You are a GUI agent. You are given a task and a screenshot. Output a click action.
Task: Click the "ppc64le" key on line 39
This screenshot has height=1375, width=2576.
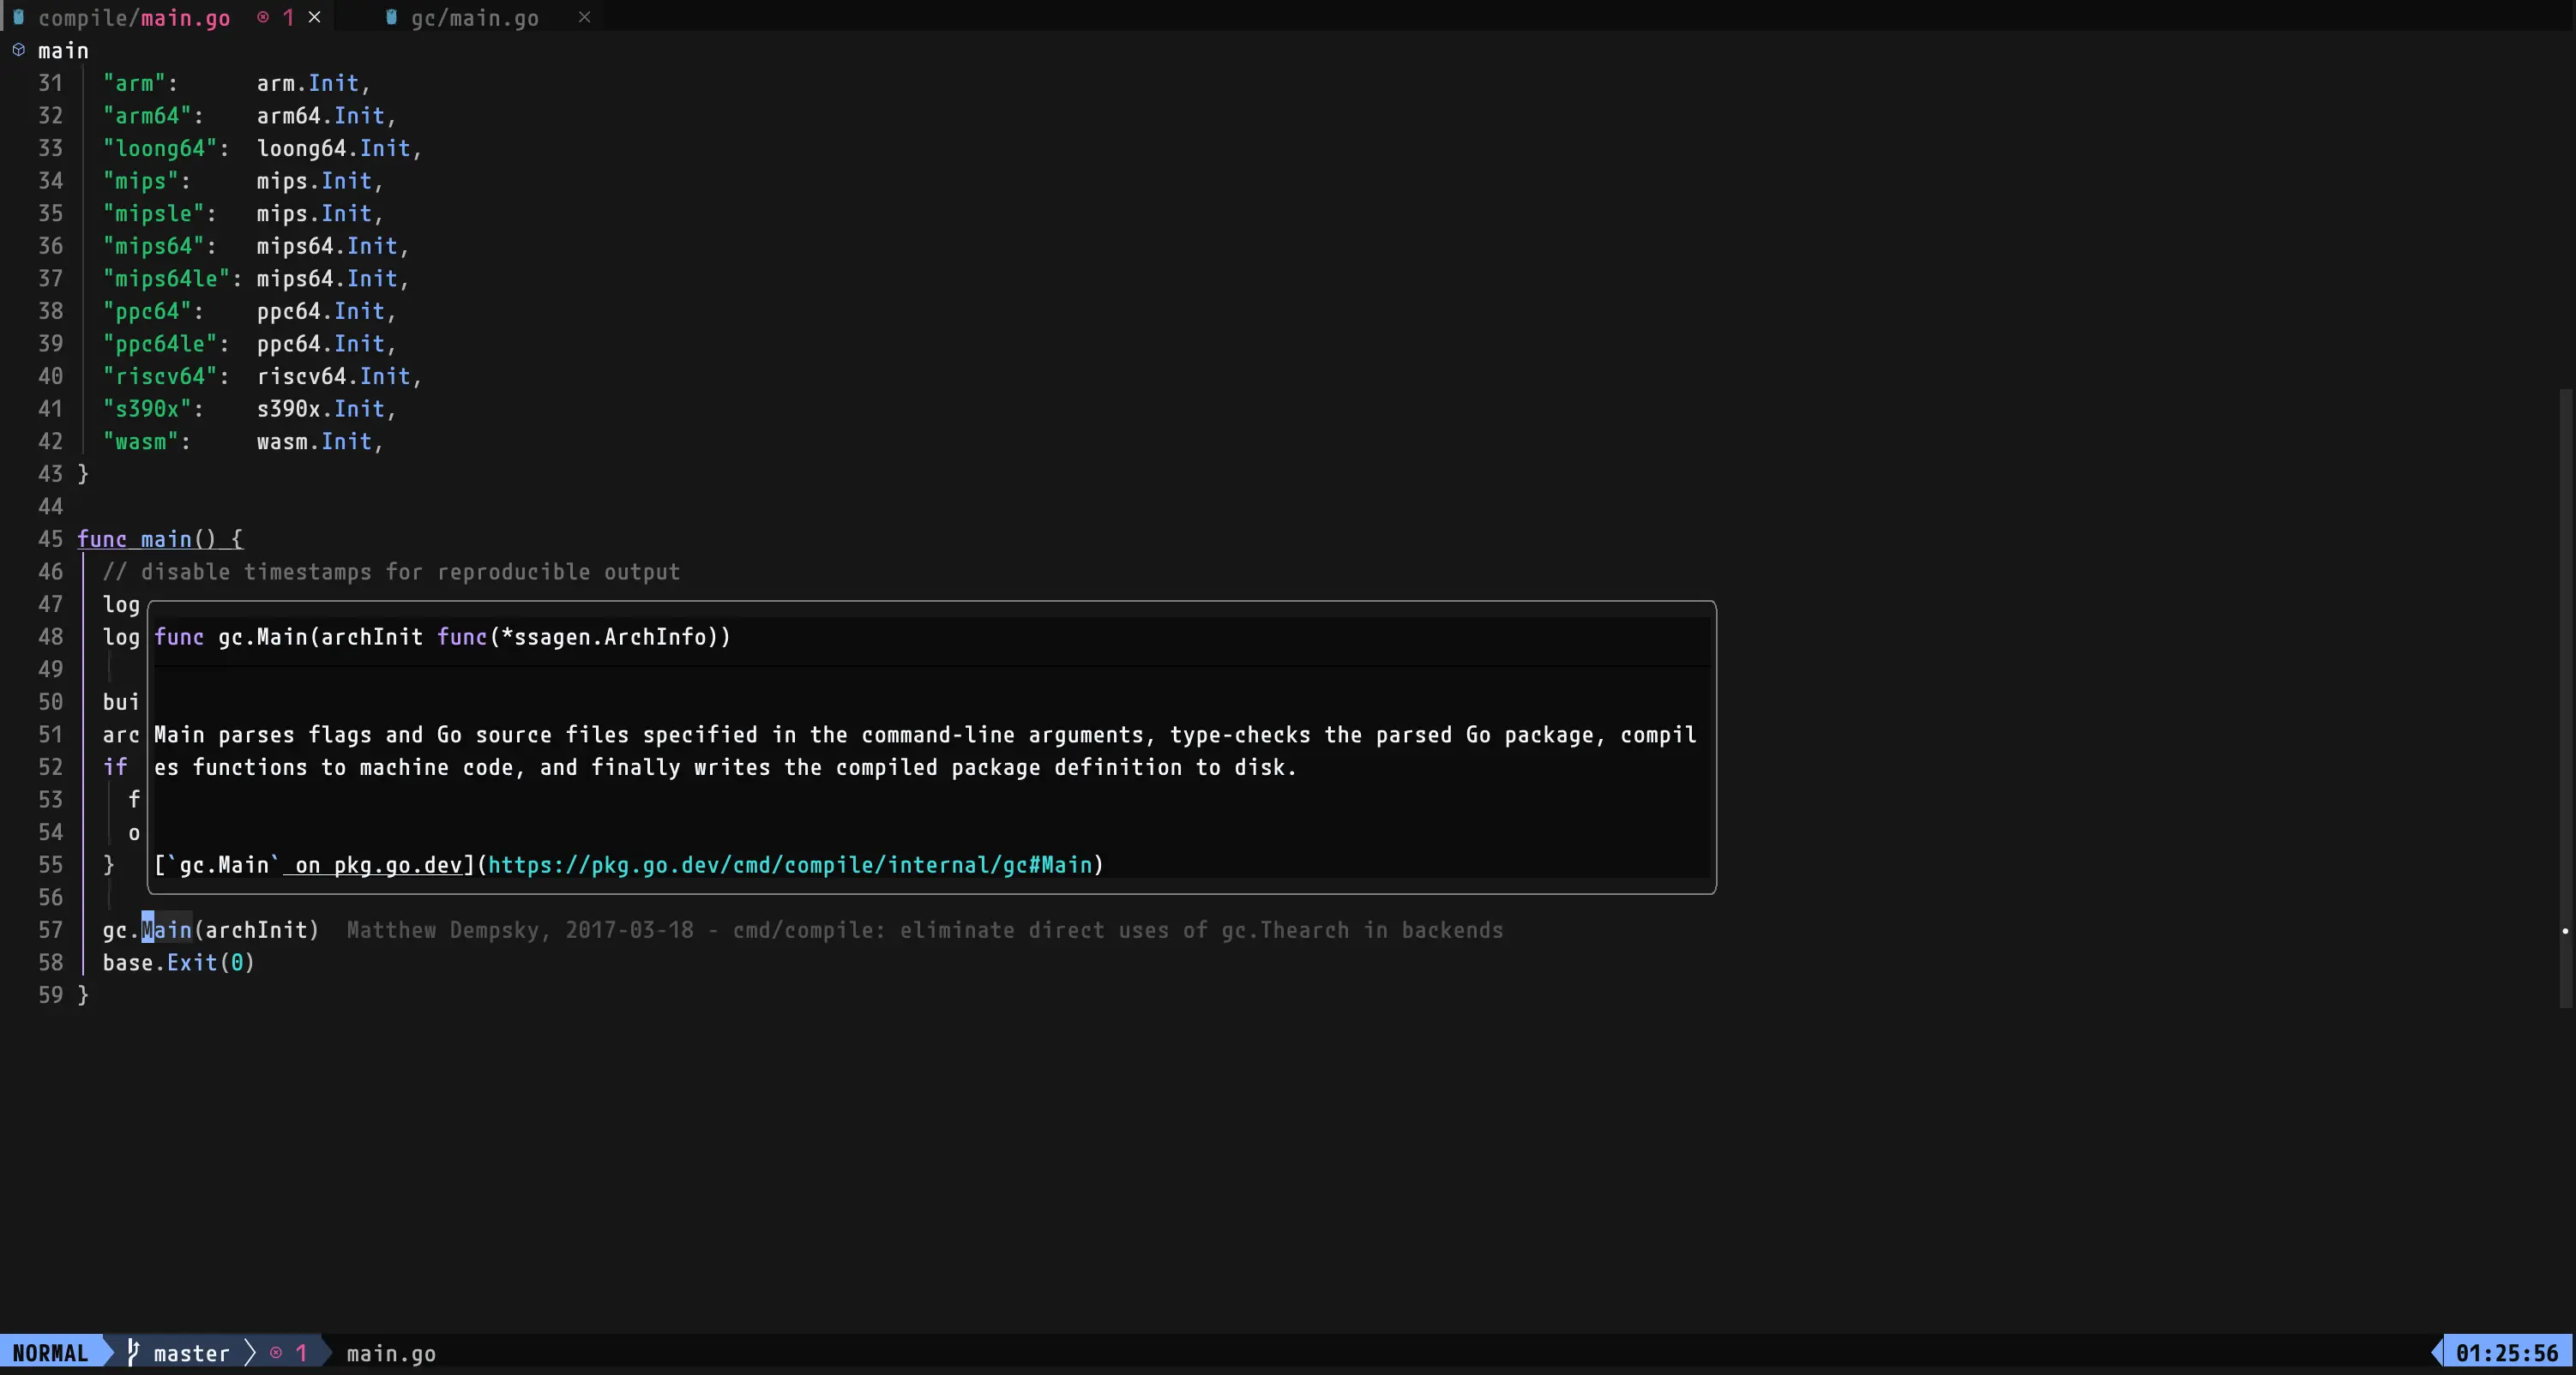(160, 343)
